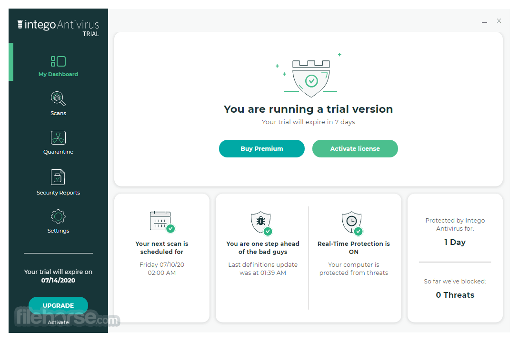Open the Security Reports clipboard icon
The width and height of the screenshot is (518, 341).
58,177
